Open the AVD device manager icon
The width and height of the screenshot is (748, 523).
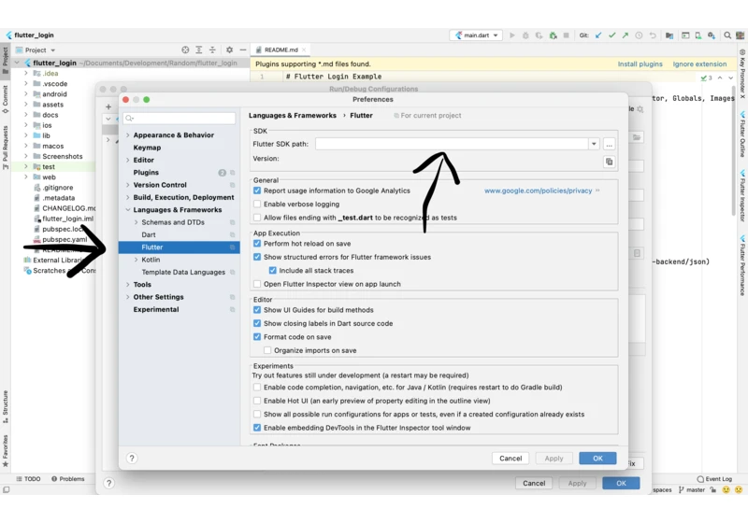pos(698,35)
